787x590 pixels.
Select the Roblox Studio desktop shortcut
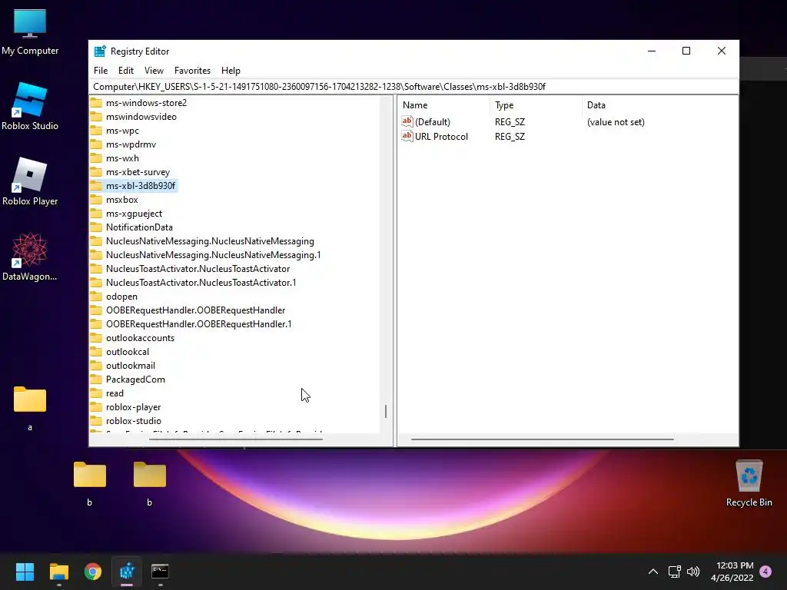pyautogui.click(x=30, y=107)
